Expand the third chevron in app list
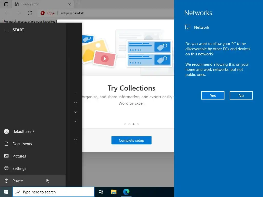The image size is (263, 197). click(76, 112)
